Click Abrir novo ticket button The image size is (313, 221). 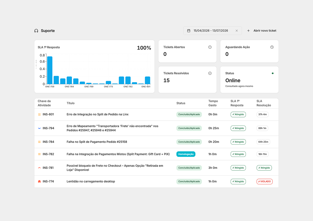[x=262, y=31]
